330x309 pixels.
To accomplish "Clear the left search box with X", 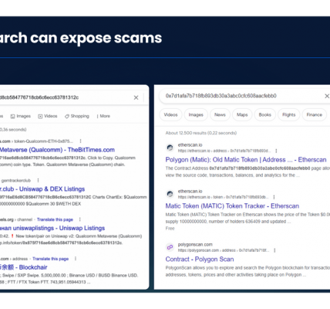I will (136, 97).
